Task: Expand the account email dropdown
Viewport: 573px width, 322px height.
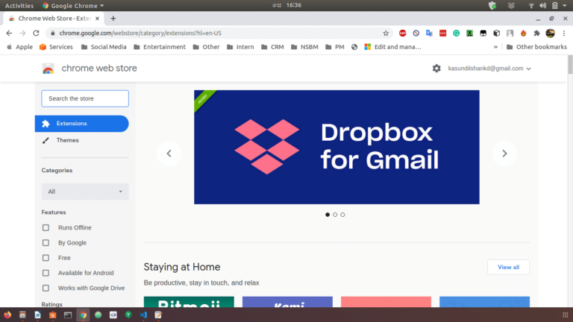Action: [489, 69]
